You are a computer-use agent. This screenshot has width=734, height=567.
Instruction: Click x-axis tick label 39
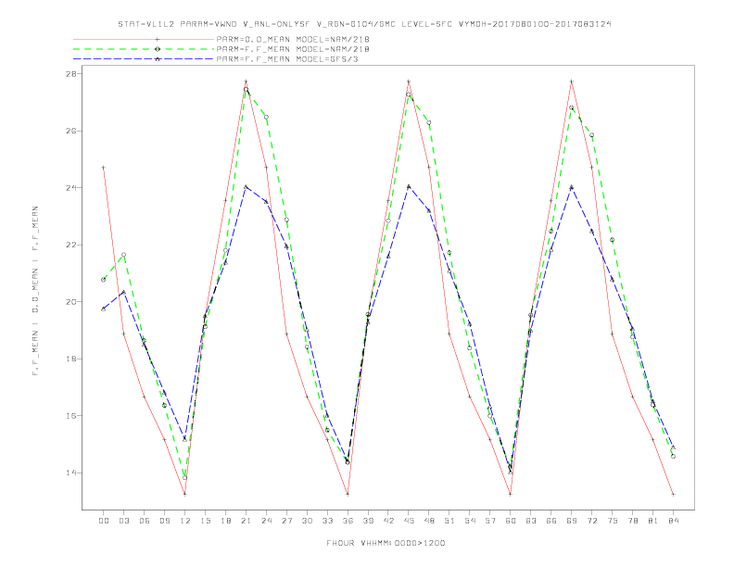[x=368, y=521]
